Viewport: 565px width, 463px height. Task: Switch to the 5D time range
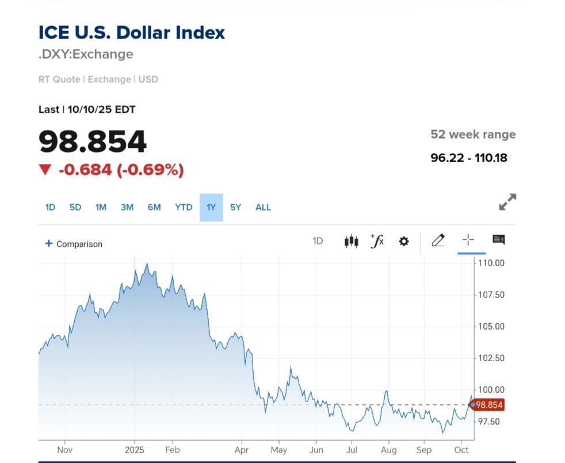[x=75, y=207]
